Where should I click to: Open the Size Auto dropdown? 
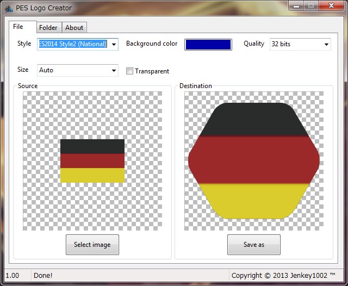78,70
